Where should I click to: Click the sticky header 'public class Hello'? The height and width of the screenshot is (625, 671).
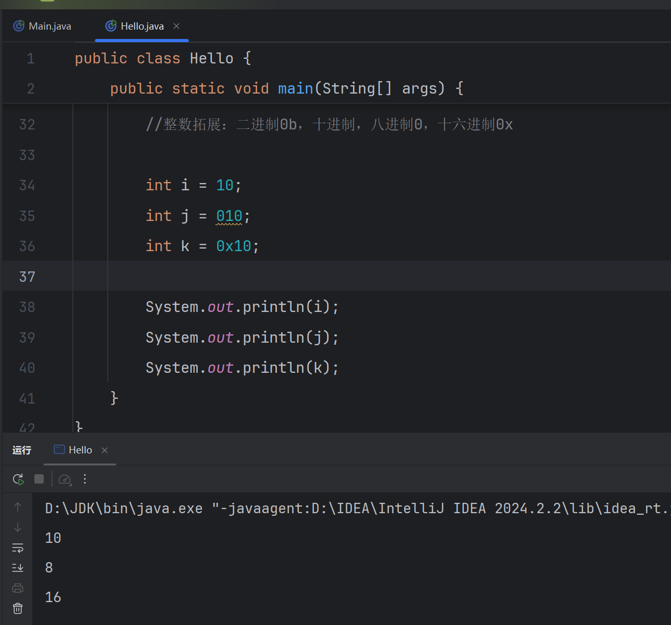163,58
